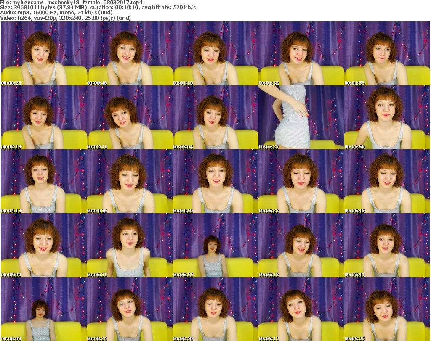Select the Video h264 info line
The image size is (431, 341).
(65, 18)
